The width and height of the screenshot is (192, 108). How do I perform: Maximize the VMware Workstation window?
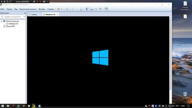point(162,4)
